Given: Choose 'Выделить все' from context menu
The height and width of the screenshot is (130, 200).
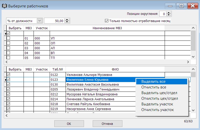Looking at the screenshot, I should click(x=153, y=82).
